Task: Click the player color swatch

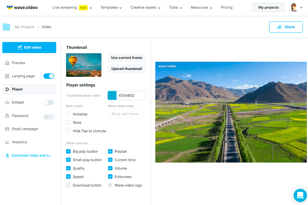Action: click(112, 95)
